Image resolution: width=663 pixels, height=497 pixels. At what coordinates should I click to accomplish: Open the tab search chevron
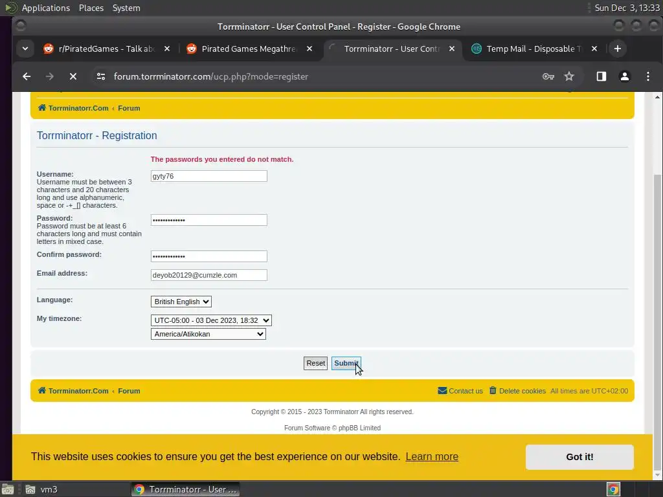(x=25, y=49)
